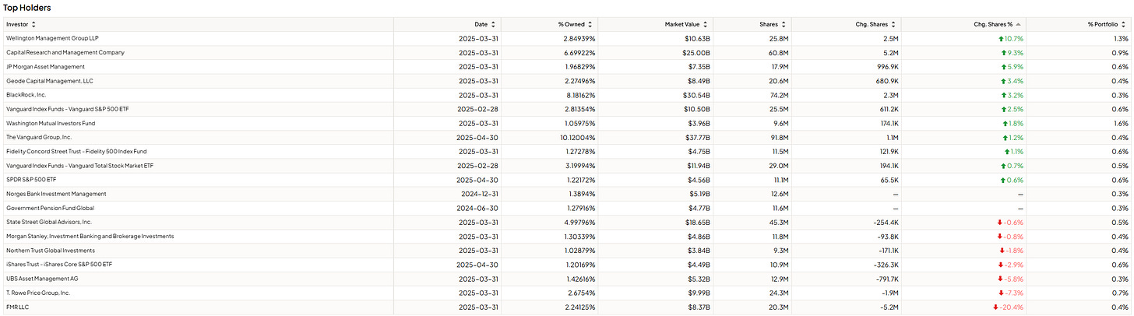The width and height of the screenshot is (1134, 316).
Task: Select The Vanguard Group's 91.8M shares
Action: click(780, 137)
